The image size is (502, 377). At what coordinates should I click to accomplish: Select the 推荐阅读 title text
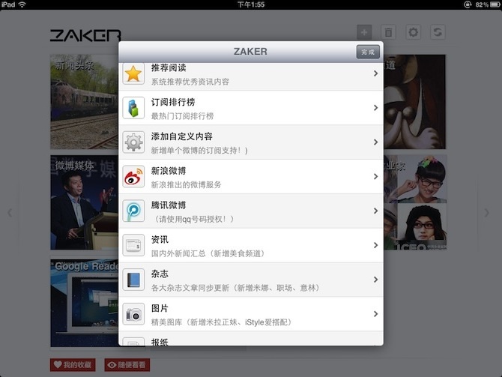(169, 68)
